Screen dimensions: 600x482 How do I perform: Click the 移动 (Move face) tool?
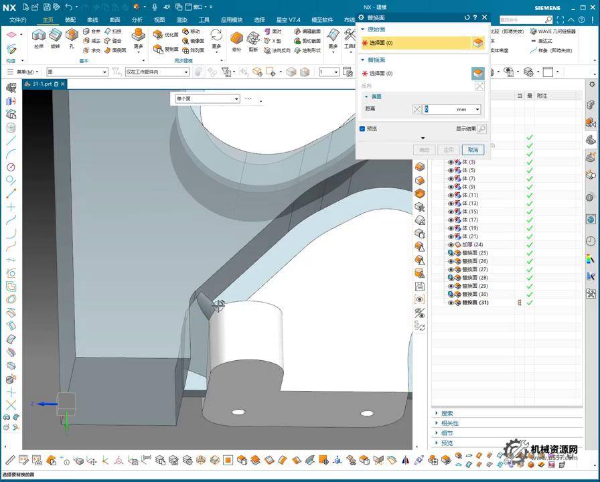191,31
